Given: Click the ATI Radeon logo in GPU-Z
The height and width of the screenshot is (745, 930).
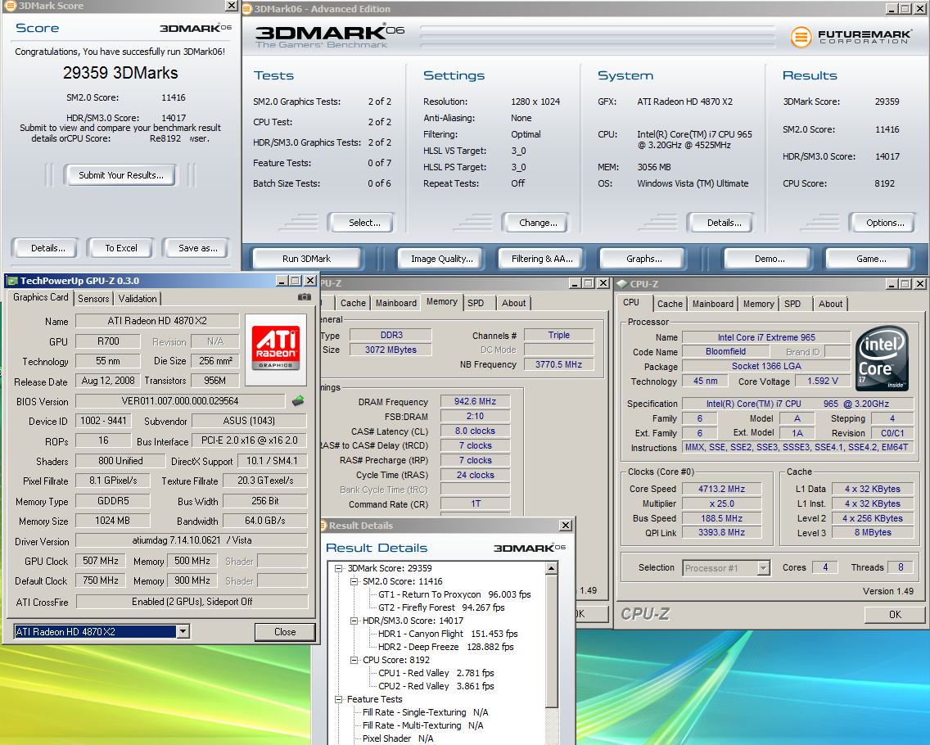Looking at the screenshot, I should click(276, 348).
